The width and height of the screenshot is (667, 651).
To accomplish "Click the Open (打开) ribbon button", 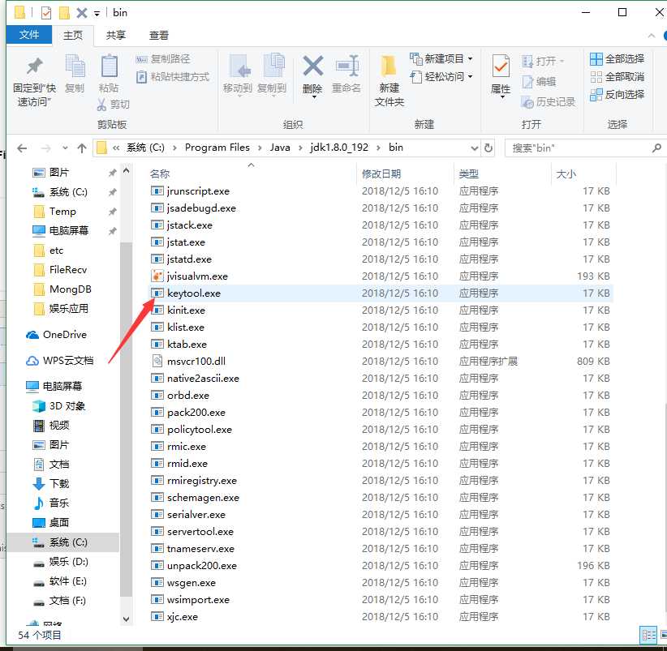I will click(543, 61).
